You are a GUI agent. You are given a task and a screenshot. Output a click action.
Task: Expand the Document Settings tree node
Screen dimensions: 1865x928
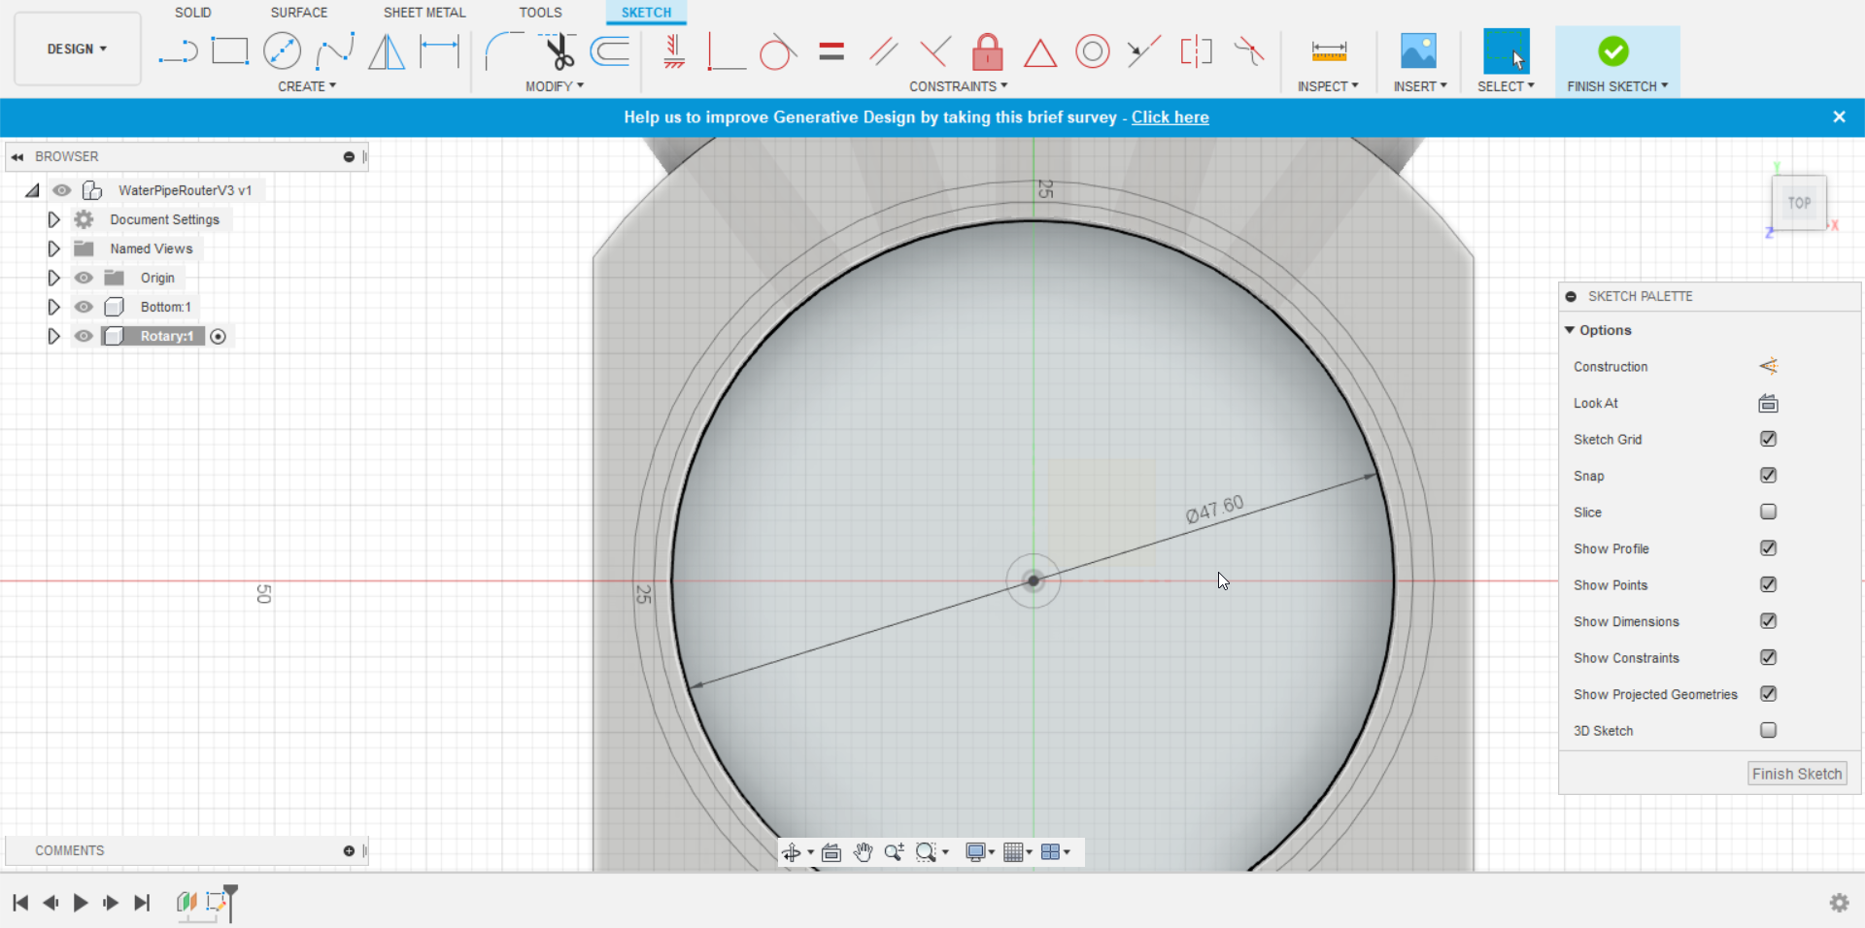pos(54,219)
